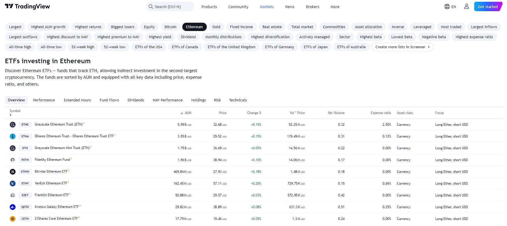
Task: Expand Create more lists in Screener
Action: [x=402, y=47]
